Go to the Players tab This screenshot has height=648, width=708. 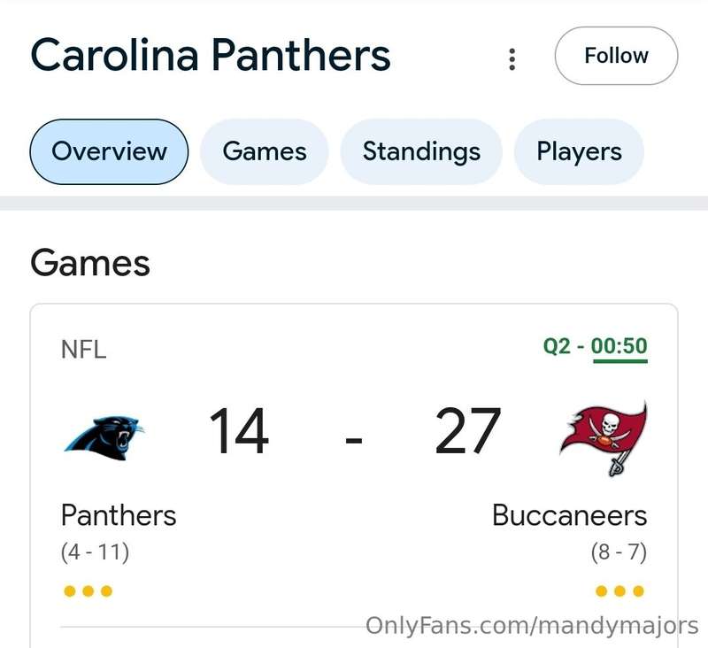pyautogui.click(x=579, y=151)
